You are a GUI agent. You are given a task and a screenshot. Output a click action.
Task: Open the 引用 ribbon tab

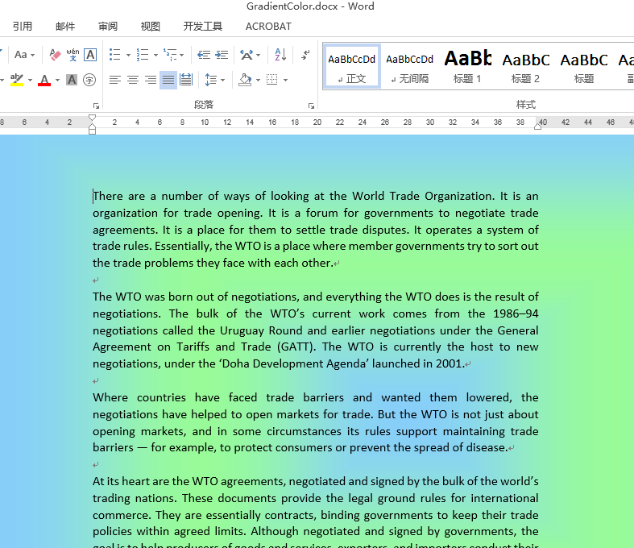23,27
